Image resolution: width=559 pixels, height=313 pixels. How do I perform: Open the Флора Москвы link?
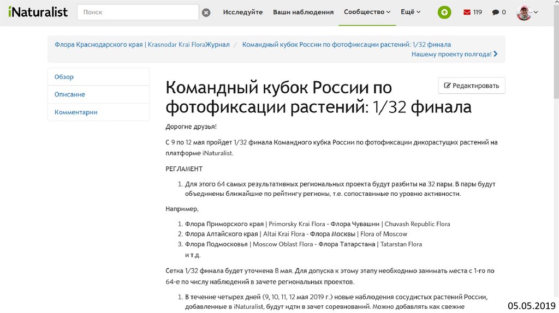(x=358, y=234)
